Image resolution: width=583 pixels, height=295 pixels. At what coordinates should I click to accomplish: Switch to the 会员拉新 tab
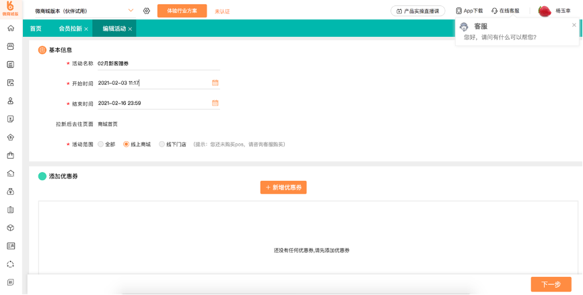click(70, 29)
